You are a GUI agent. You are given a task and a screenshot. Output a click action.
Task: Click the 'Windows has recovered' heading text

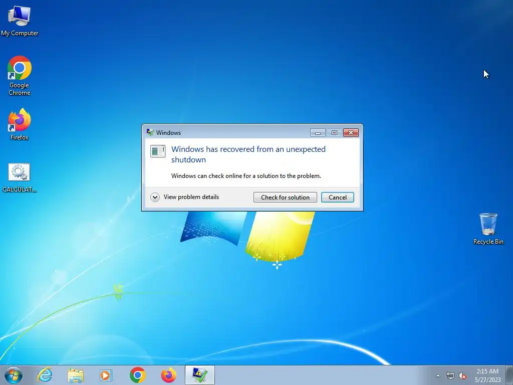248,154
